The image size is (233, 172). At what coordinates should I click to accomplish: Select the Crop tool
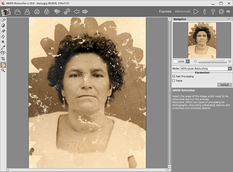click(x=3, y=58)
